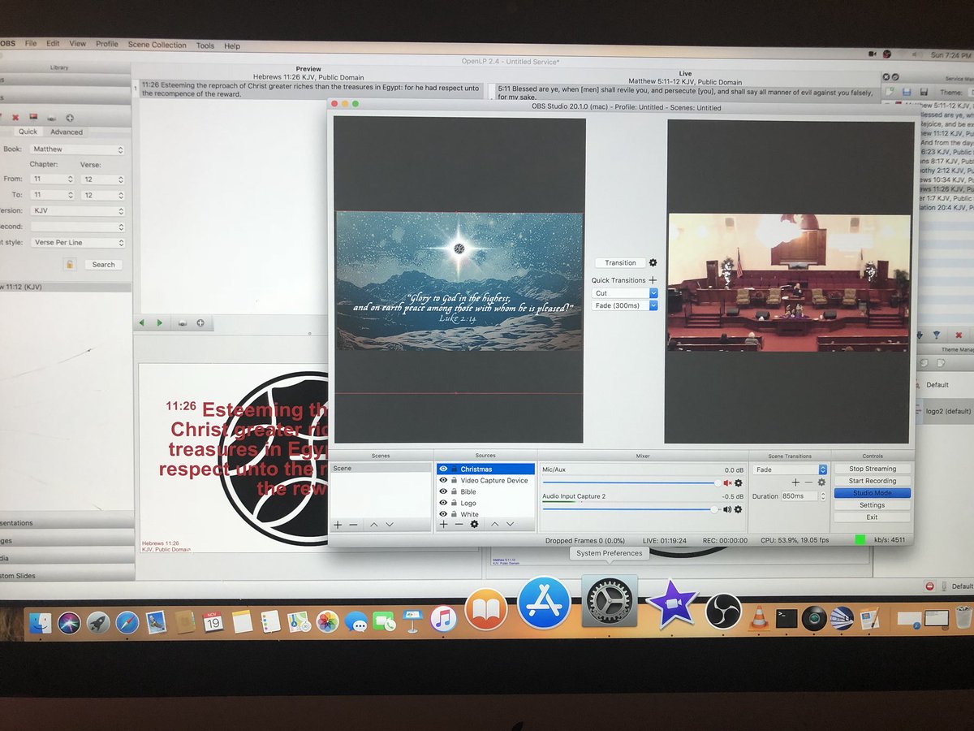Open OBS Settings from Controls
The width and height of the screenshot is (974, 731).
[873, 505]
